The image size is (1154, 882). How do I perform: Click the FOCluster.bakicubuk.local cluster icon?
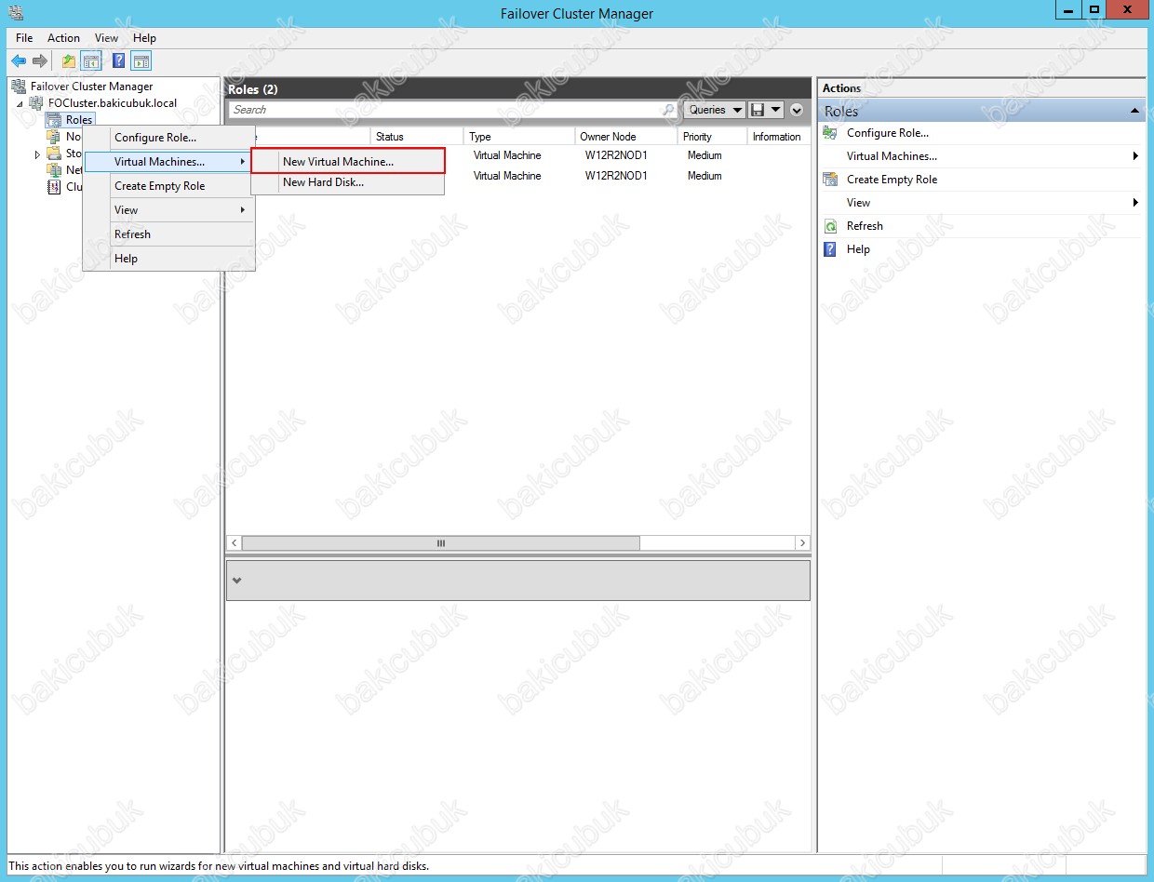coord(38,103)
